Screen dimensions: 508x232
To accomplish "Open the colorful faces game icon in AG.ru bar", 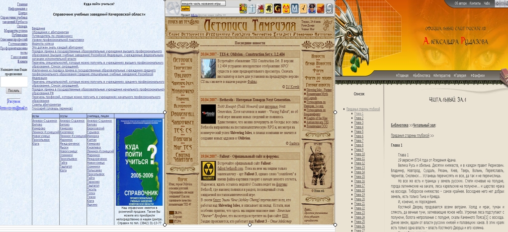I will coord(243,8).
